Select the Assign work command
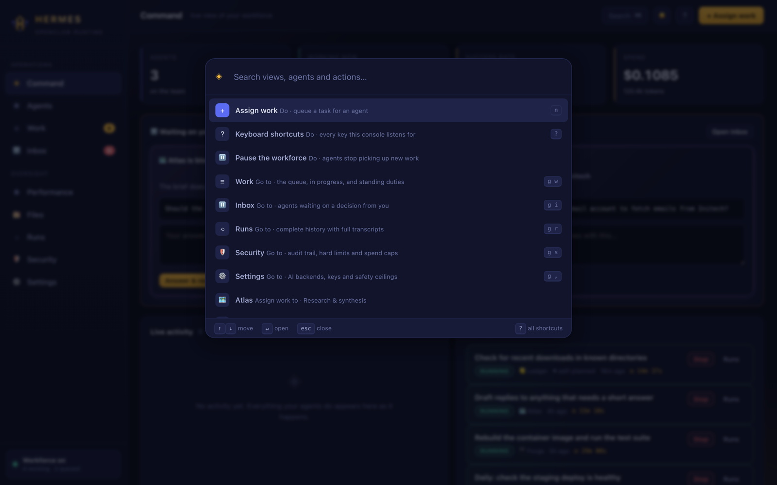Image resolution: width=777 pixels, height=485 pixels. (x=388, y=110)
